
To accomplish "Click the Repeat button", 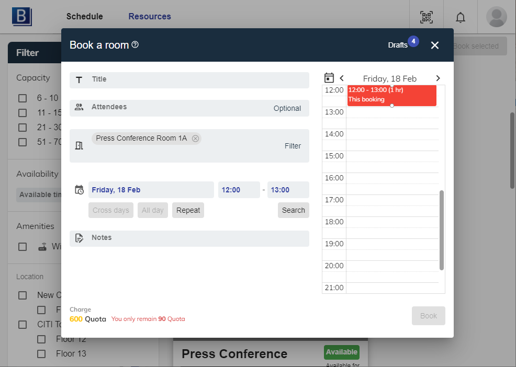I will [188, 210].
